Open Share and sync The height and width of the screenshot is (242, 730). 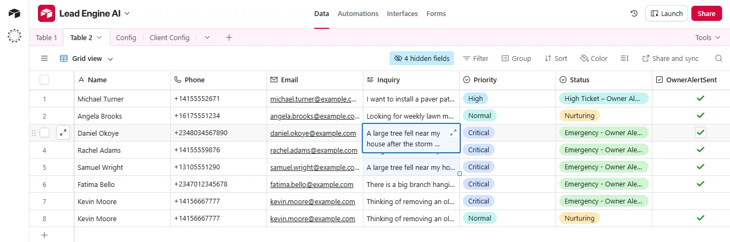[x=671, y=58]
